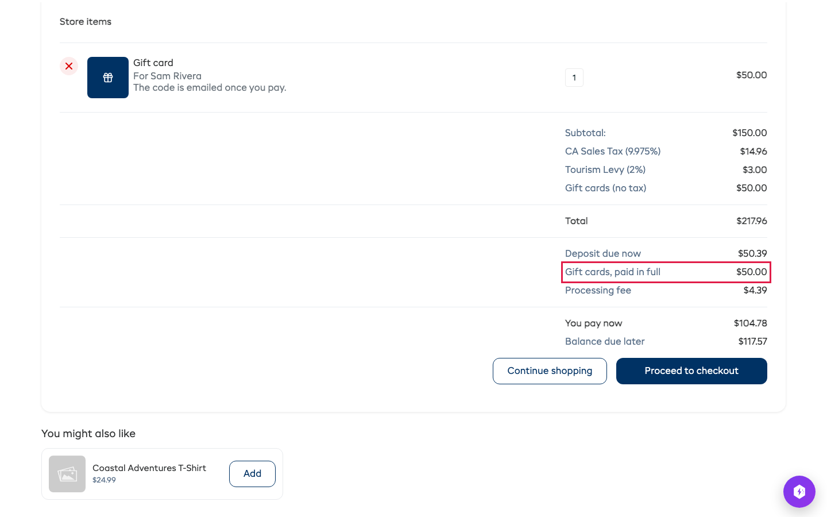Click the gift card thumbnail icon
This screenshot has height=517, width=827.
(108, 78)
